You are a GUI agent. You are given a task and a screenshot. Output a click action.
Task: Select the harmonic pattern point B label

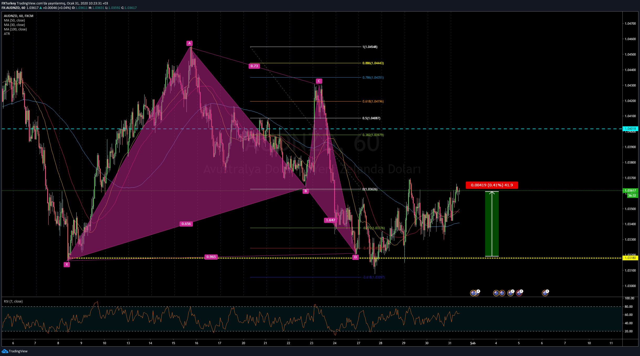pos(306,191)
